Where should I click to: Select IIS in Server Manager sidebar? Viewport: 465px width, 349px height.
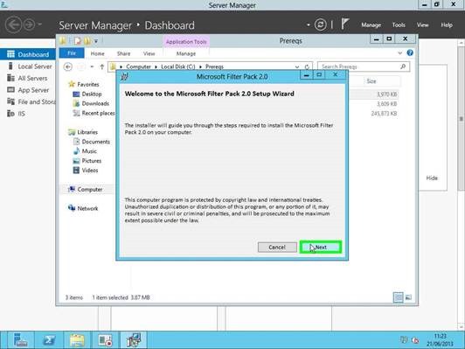(x=21, y=114)
